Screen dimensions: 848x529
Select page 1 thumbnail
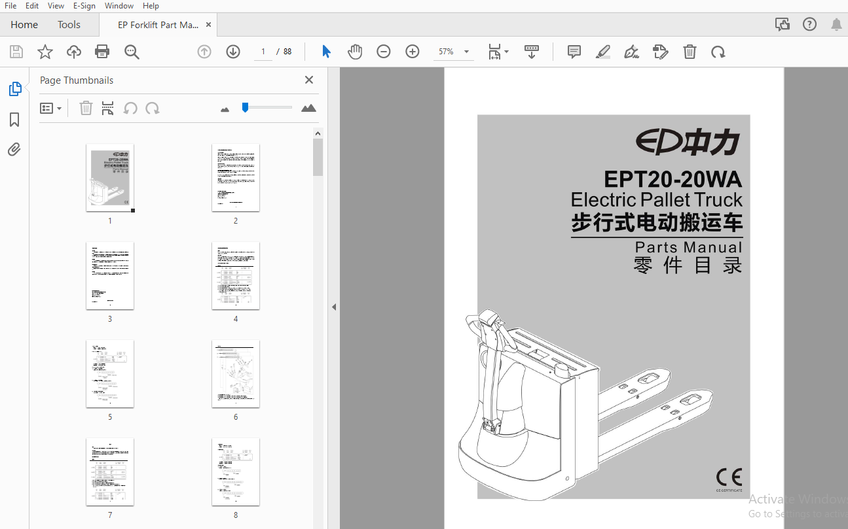pyautogui.click(x=110, y=178)
